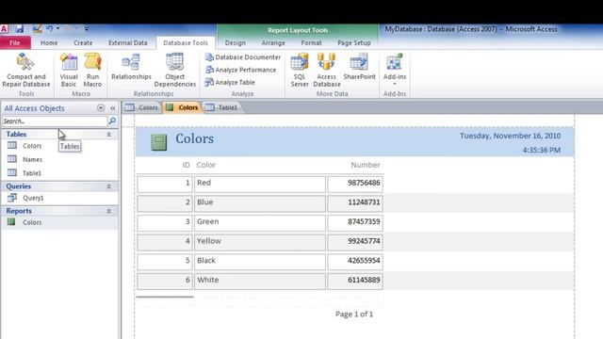The image size is (603, 339).
Task: Click the Black color cell
Action: [x=260, y=262]
